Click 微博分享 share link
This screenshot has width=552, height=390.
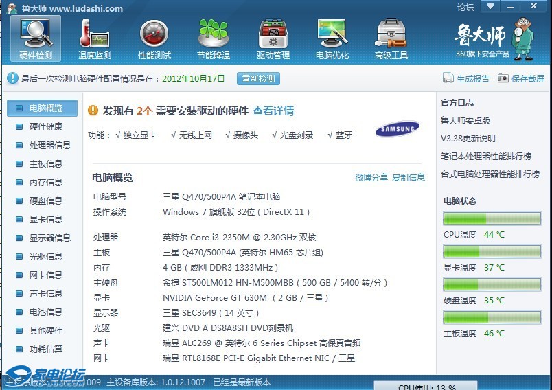(x=371, y=177)
